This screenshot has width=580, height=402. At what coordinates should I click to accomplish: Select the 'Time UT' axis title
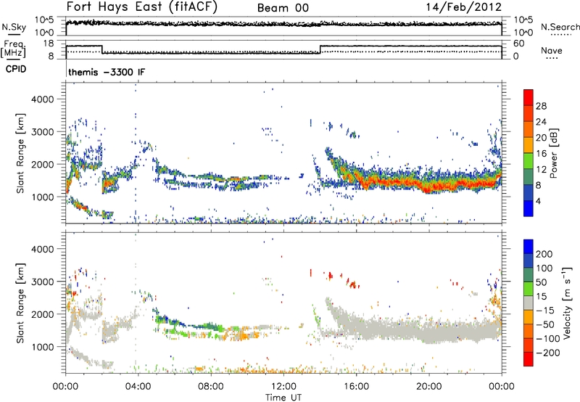[x=283, y=398]
